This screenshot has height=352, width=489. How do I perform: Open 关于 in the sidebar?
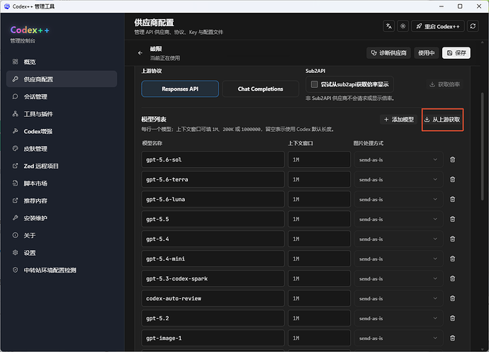click(62, 235)
